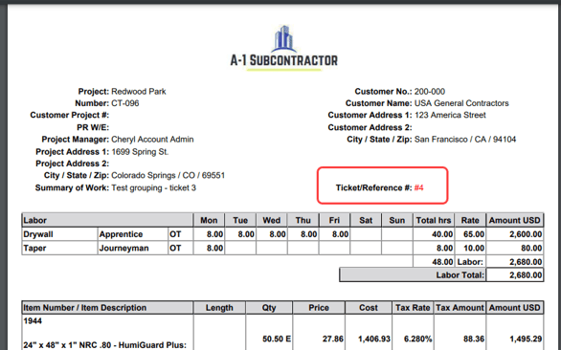The height and width of the screenshot is (350, 561).
Task: Click summary text 'Test grouping - ticket 3'
Action: point(154,188)
